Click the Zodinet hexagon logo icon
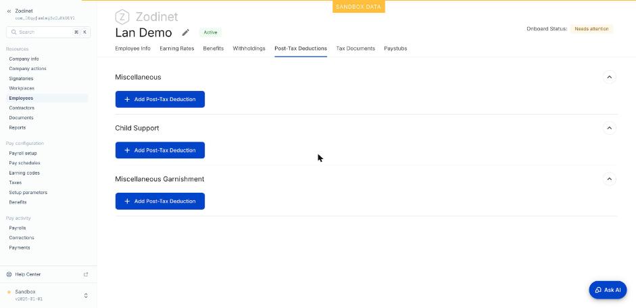This screenshot has height=308, width=636. pos(122,17)
